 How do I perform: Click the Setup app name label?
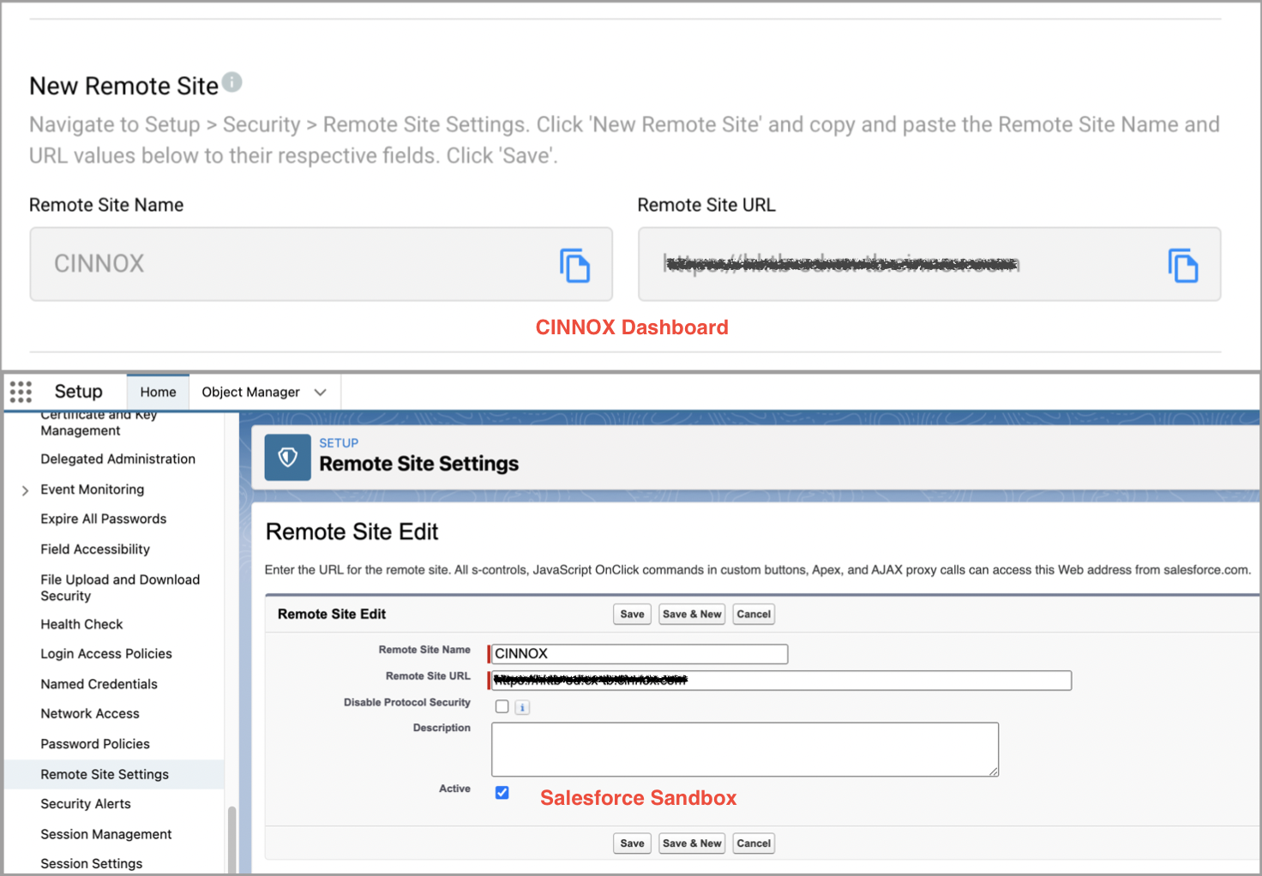78,392
